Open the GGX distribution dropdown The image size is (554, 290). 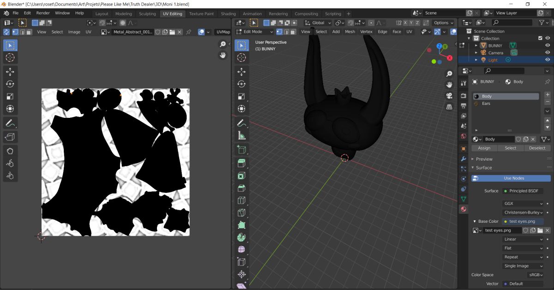[x=523, y=203]
